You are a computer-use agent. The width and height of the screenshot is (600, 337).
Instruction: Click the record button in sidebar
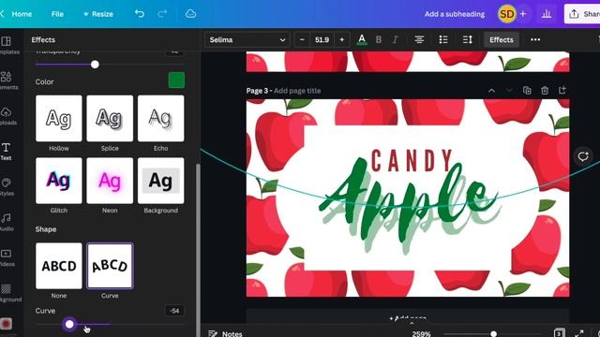[x=6, y=324]
